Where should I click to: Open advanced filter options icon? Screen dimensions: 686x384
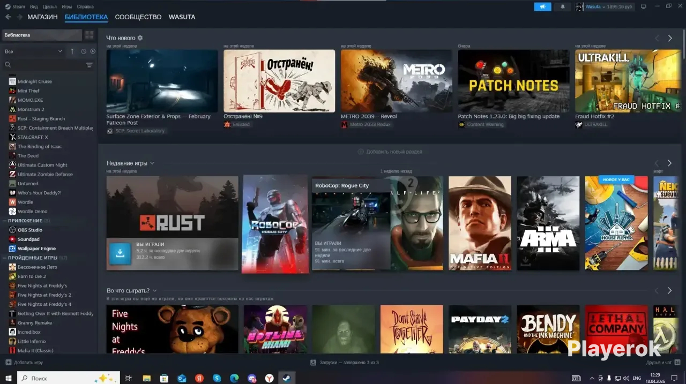tap(89, 65)
